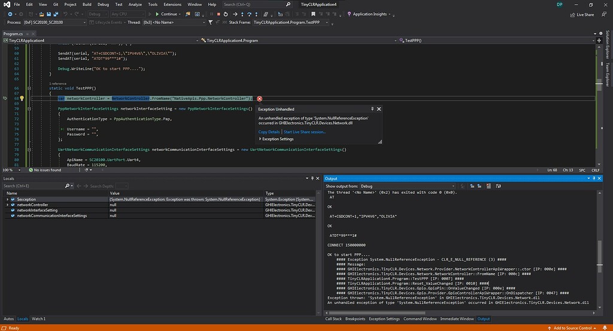Click the Start Live Share session link

[x=305, y=132]
